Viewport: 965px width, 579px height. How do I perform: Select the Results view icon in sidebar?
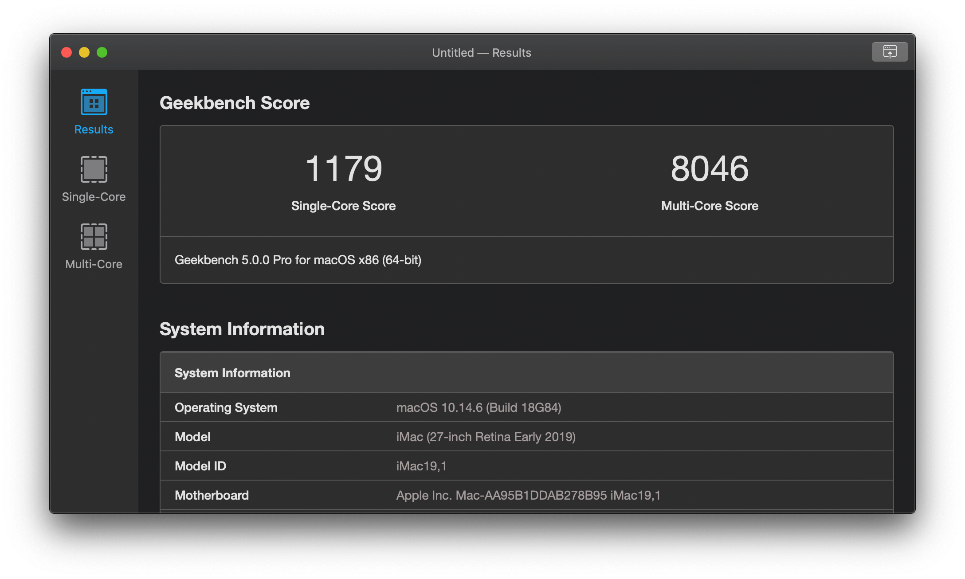pyautogui.click(x=93, y=102)
